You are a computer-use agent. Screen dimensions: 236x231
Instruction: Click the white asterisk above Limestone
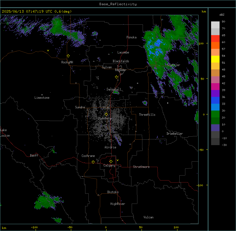[x=42, y=95]
